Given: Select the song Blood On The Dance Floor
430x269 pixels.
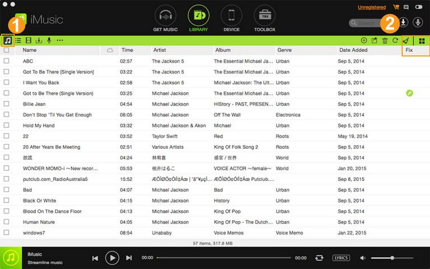Looking at the screenshot, I should (52, 212).
